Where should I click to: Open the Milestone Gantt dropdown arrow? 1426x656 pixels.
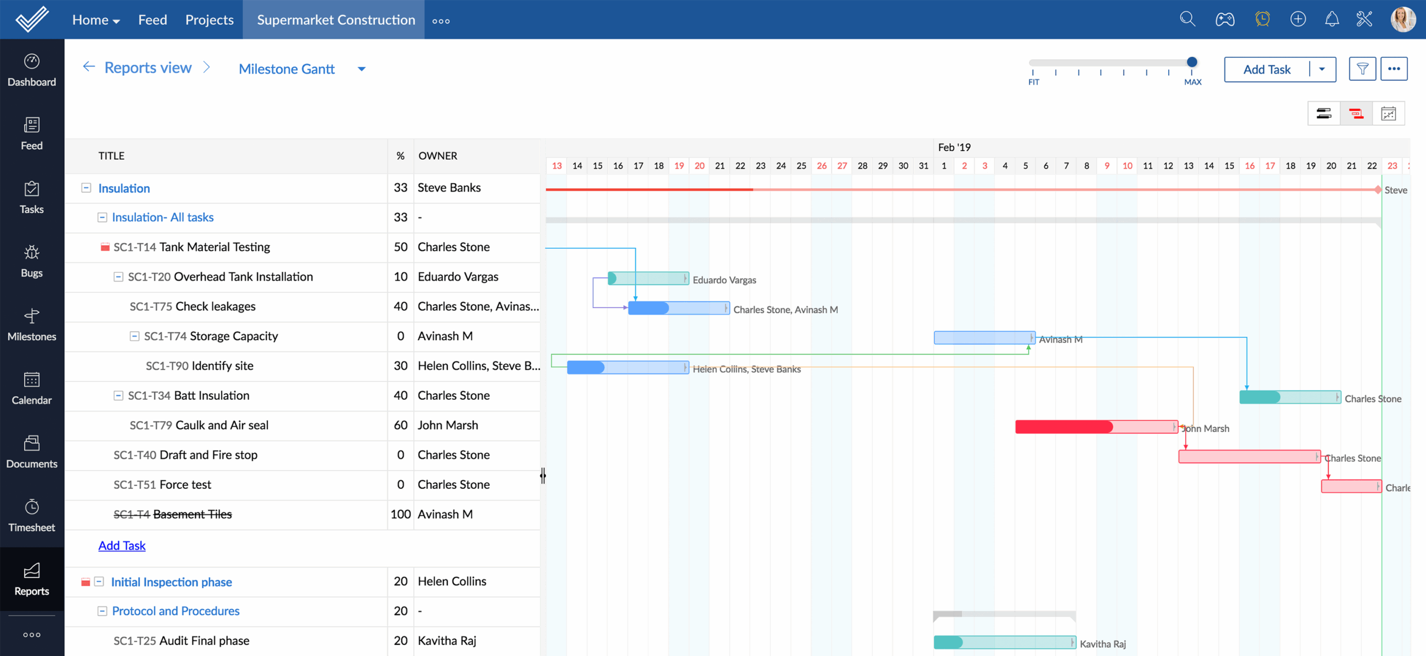coord(362,69)
